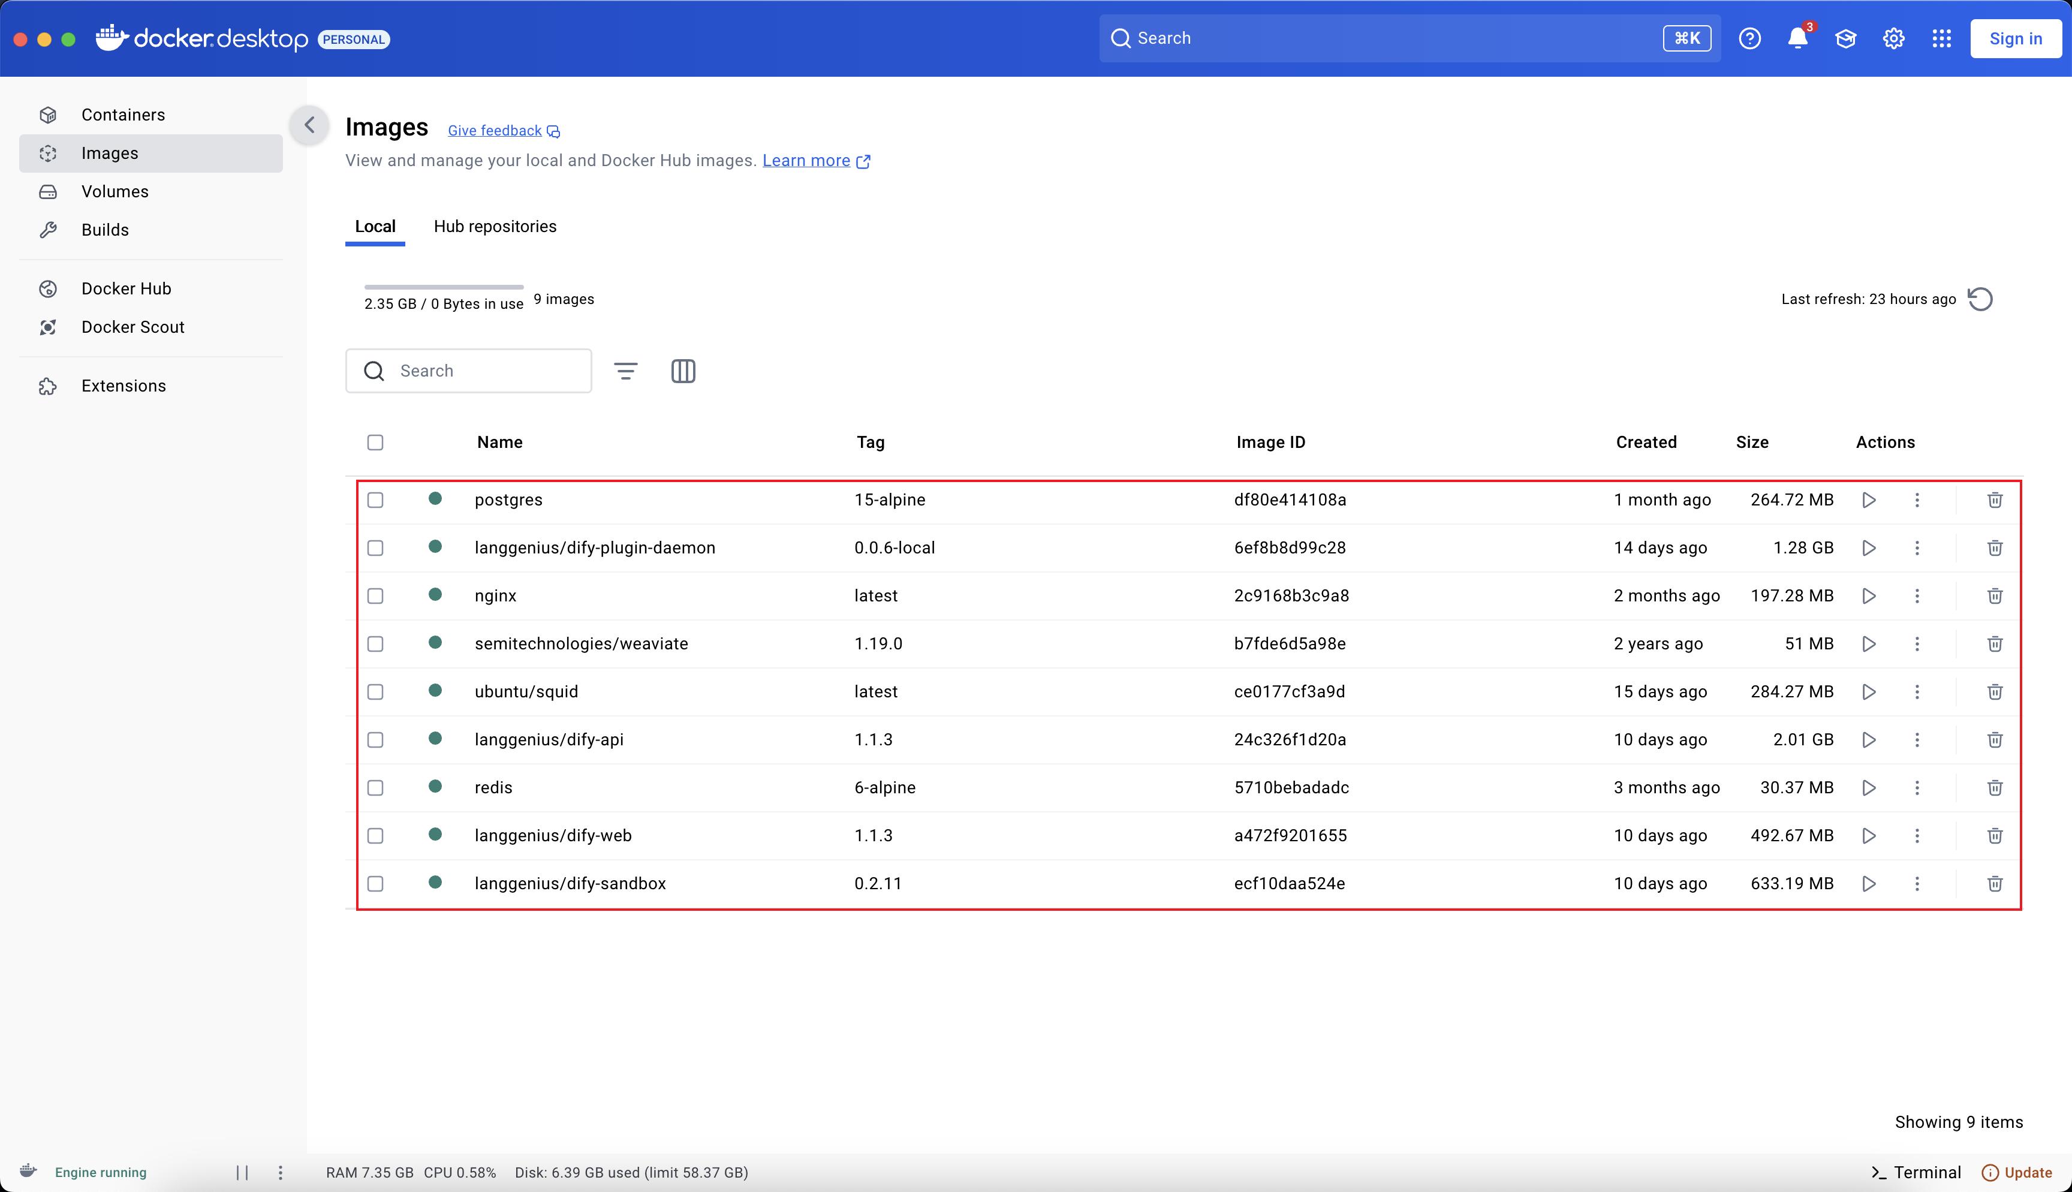Open the notifications bell
The image size is (2072, 1192).
click(1798, 38)
